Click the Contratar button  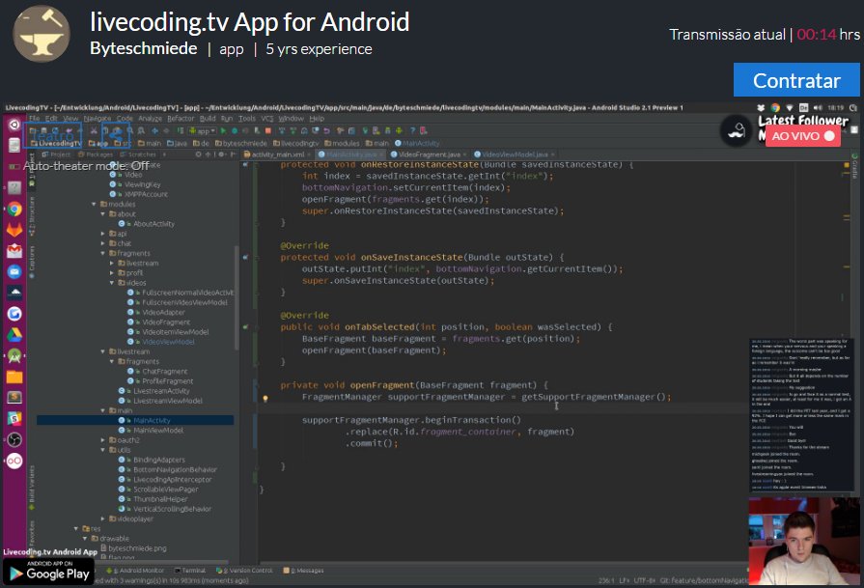pos(796,80)
